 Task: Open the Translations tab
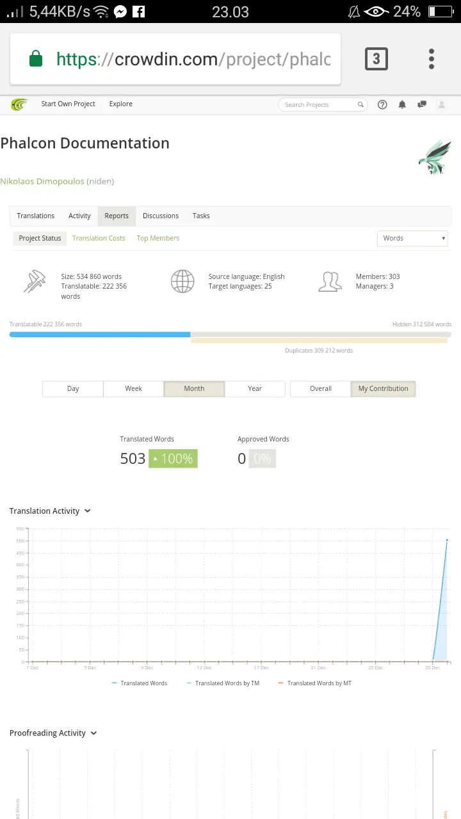(36, 216)
